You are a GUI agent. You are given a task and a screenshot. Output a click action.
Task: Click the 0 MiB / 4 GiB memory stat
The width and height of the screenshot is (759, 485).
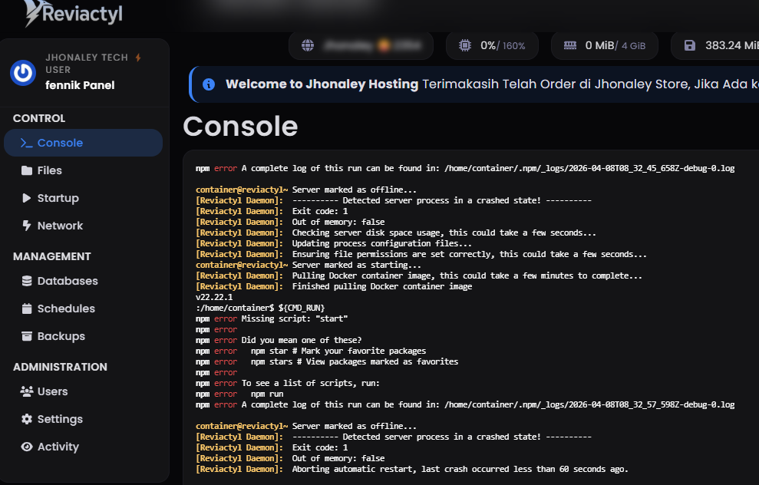point(615,45)
